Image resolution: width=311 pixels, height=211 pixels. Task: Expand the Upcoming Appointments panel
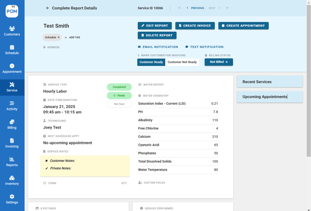[x=269, y=97]
